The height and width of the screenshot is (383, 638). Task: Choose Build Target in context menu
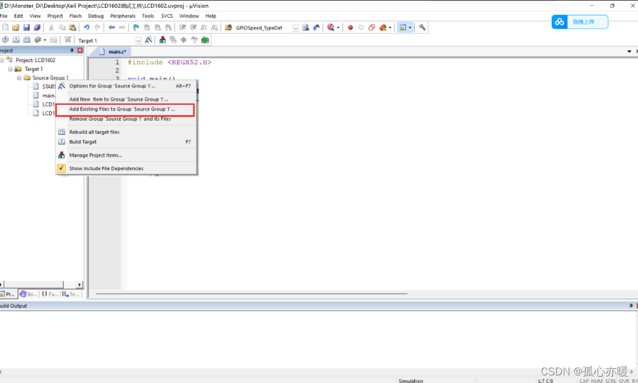pyautogui.click(x=126, y=142)
